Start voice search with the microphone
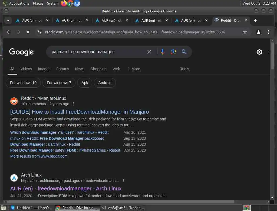The height and width of the screenshot is (211, 277). pyautogui.click(x=163, y=52)
